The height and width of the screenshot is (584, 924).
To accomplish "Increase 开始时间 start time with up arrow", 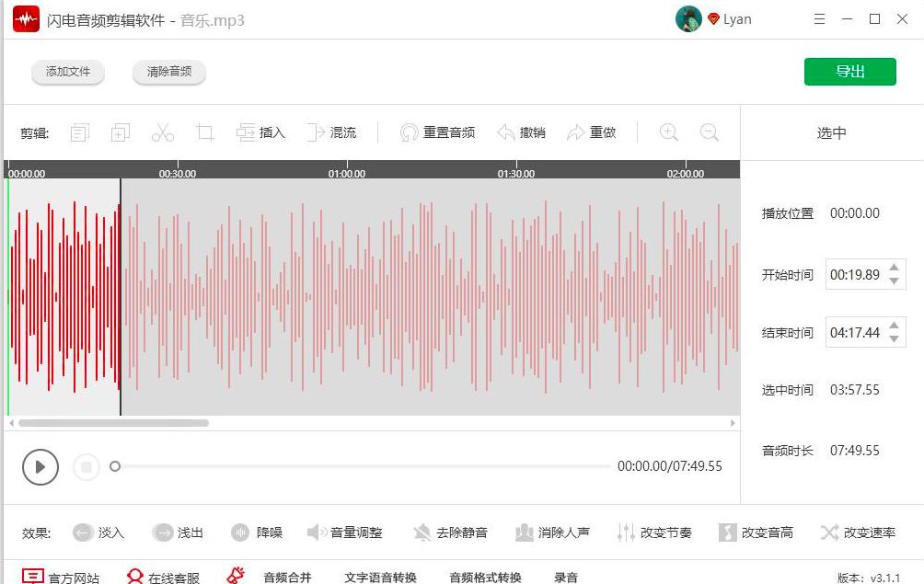I will point(894,268).
